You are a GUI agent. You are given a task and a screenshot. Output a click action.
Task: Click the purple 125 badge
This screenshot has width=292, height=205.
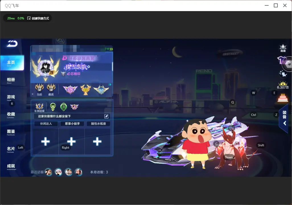tap(70, 90)
